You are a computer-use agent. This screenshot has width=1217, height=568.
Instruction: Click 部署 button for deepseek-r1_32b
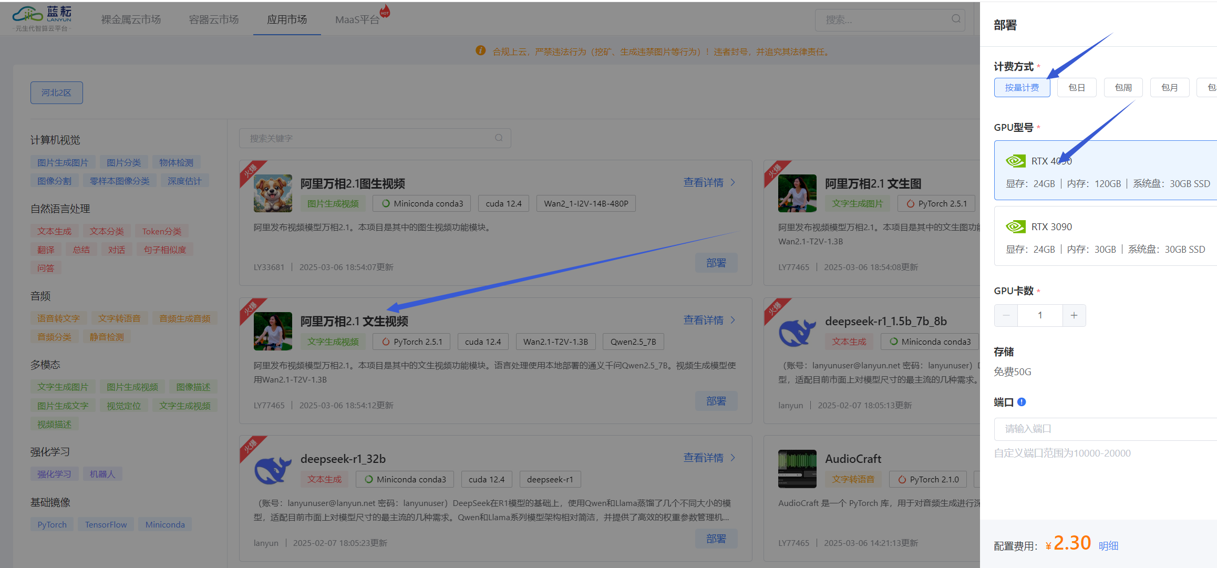click(716, 539)
